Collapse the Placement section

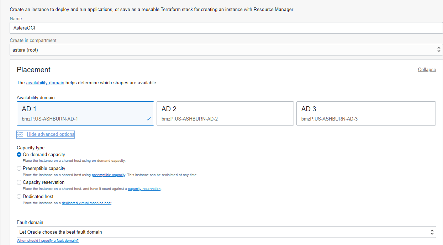427,70
